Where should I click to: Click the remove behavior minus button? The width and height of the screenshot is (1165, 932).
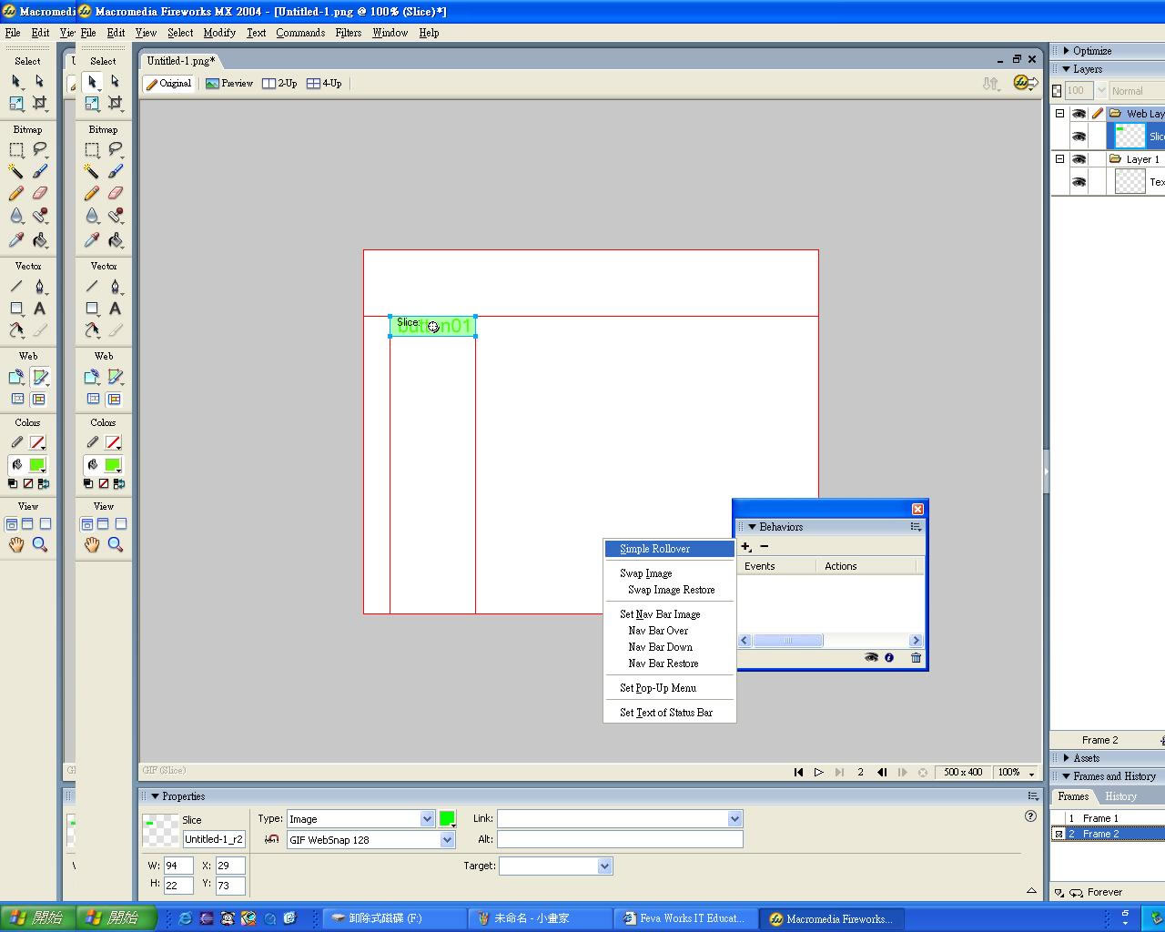click(x=765, y=547)
